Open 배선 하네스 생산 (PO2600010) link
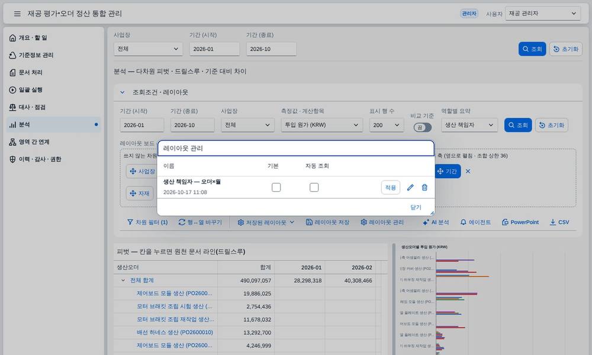This screenshot has width=592, height=355. point(175,333)
